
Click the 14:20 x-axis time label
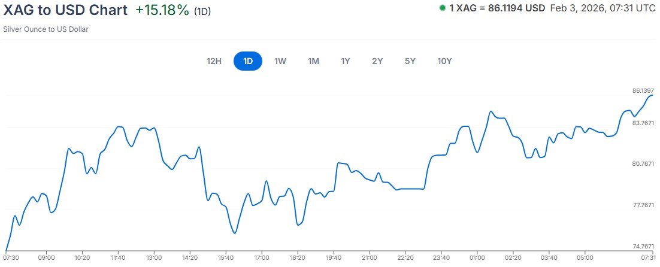[190, 257]
